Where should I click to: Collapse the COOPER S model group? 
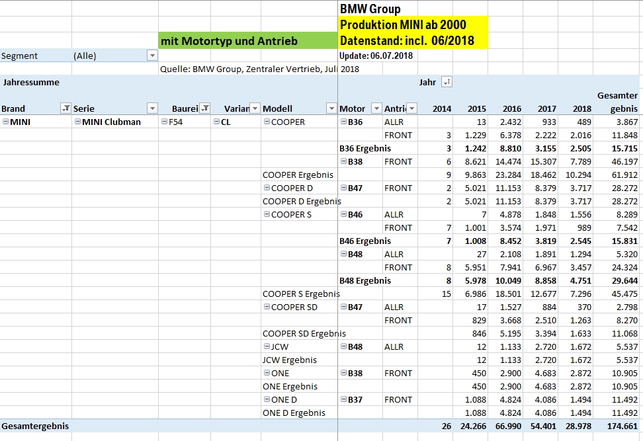click(x=267, y=214)
